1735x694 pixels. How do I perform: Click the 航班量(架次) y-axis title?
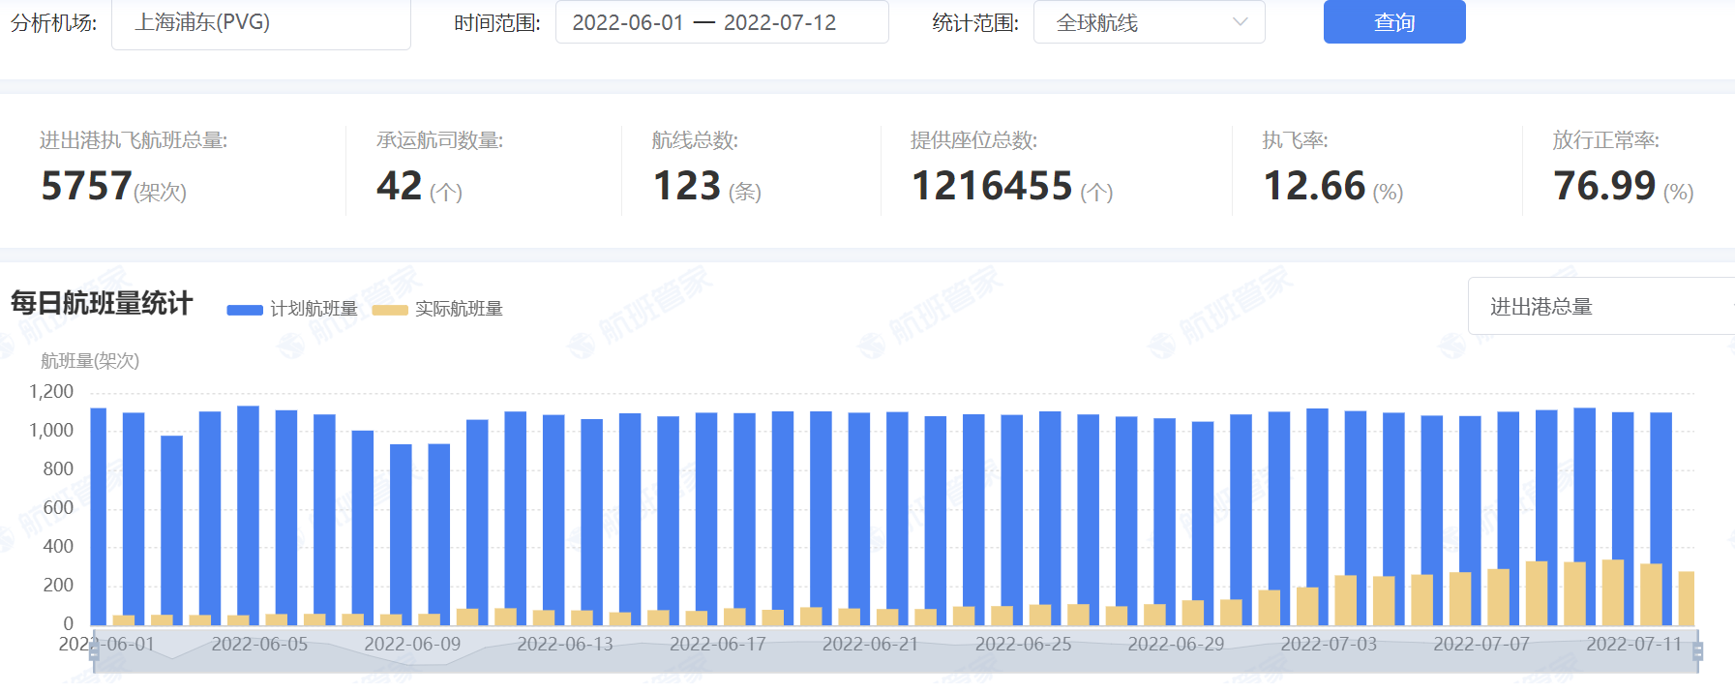coord(90,361)
